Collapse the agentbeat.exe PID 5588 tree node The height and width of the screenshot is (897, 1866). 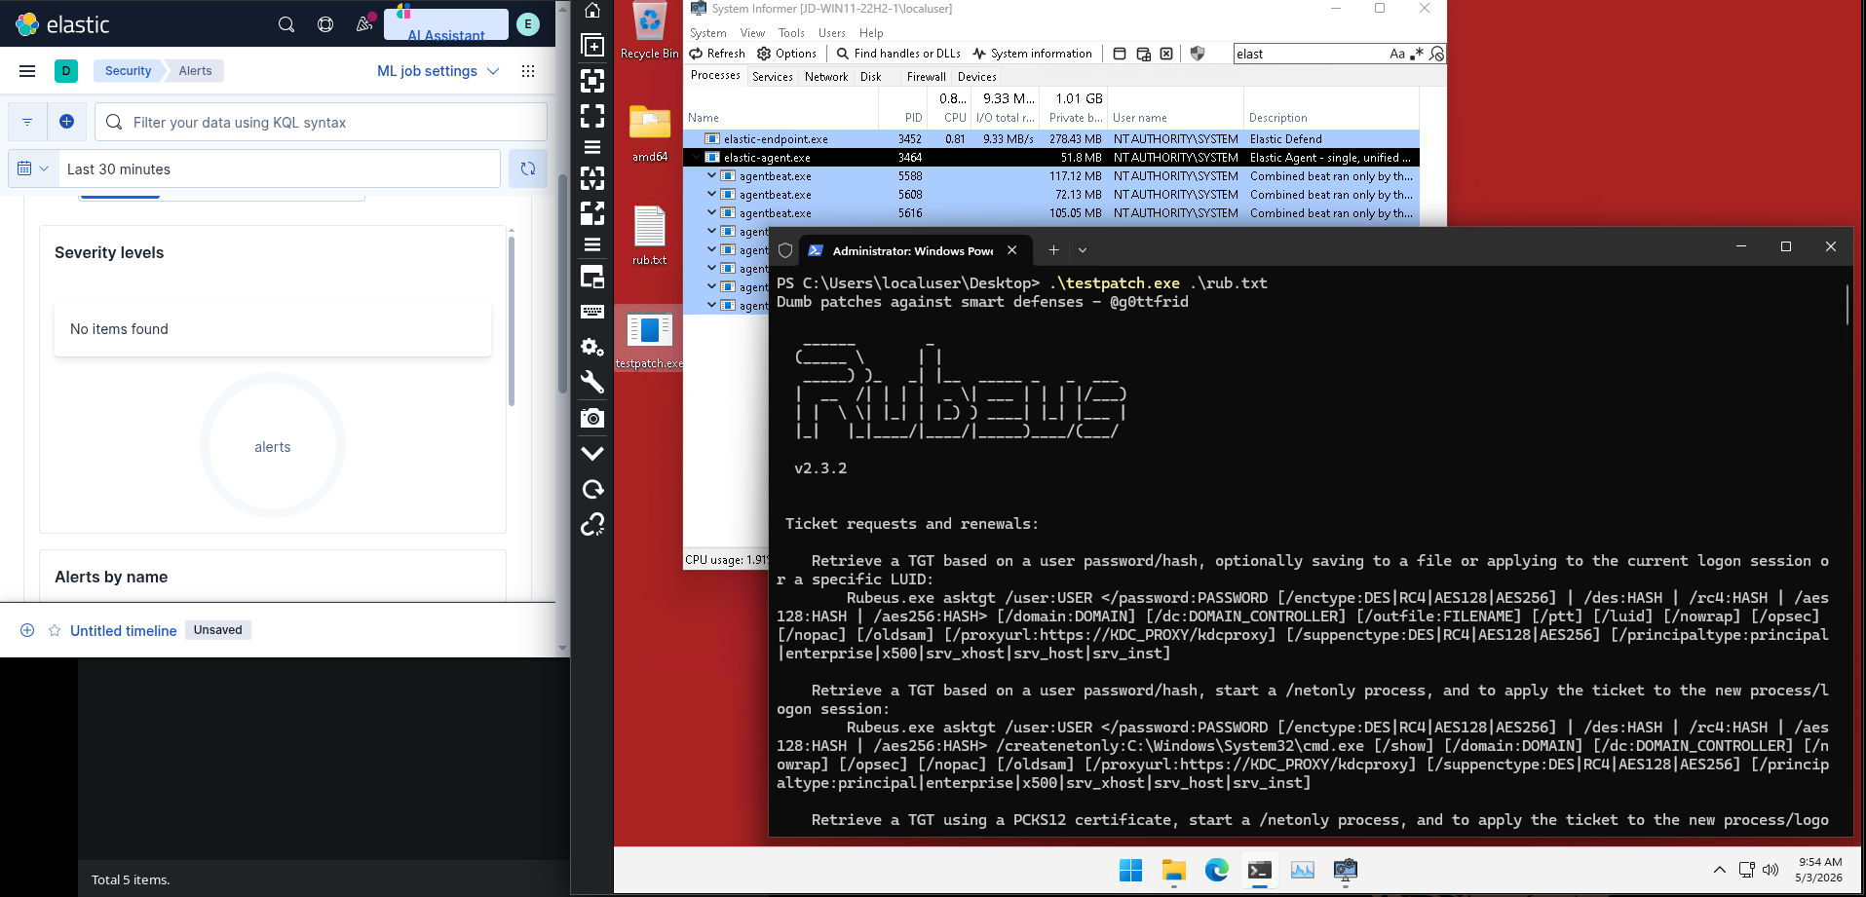tap(711, 176)
